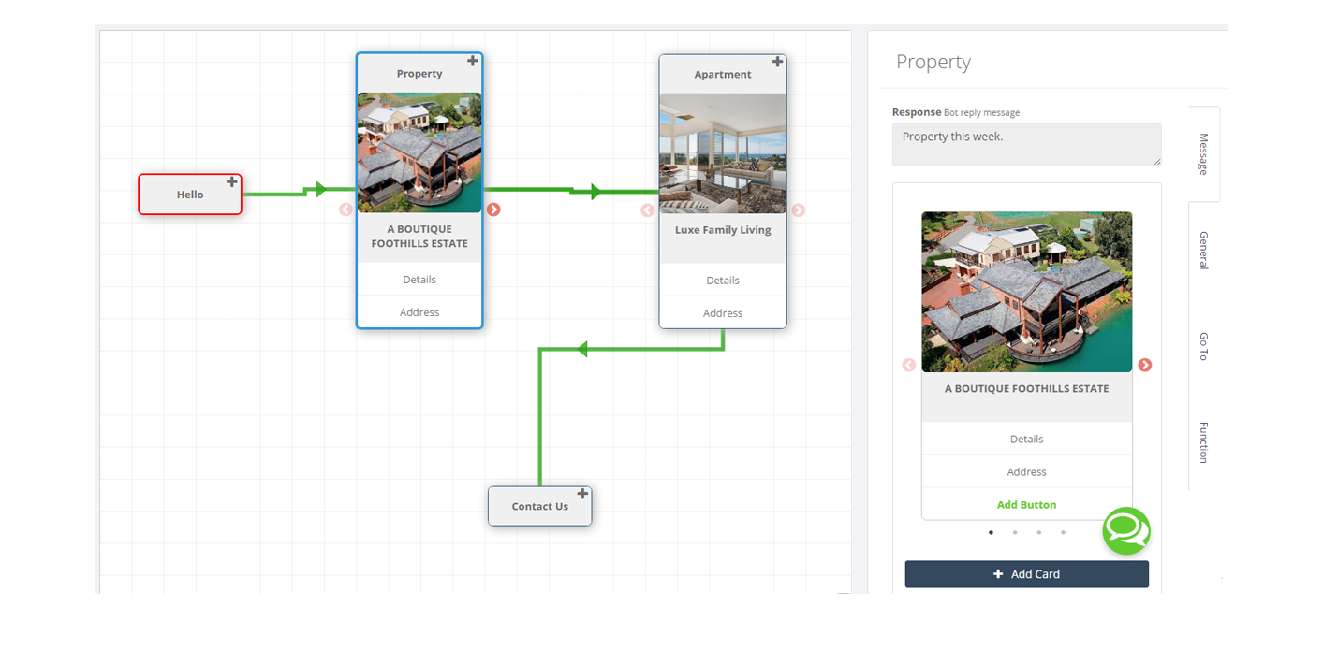
Task: Click the left carousel arrow on the Apartment node
Action: coord(648,210)
